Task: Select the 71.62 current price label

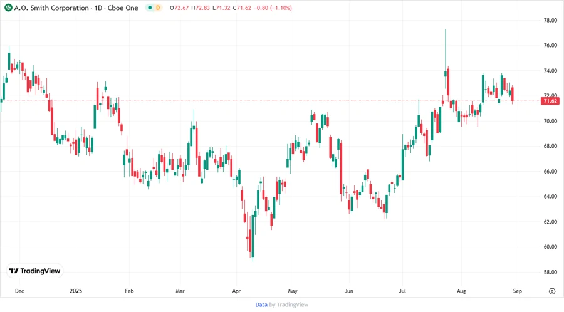Action: (x=550, y=101)
